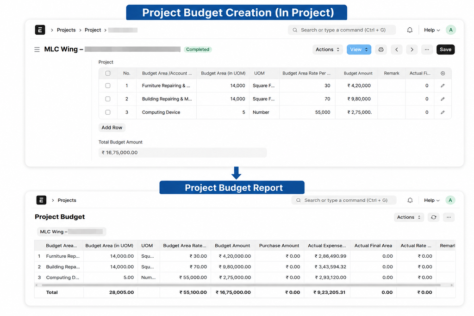Viewport: 474px width, 316px height.
Task: Select all rows checkbox in table header
Action: click(108, 74)
